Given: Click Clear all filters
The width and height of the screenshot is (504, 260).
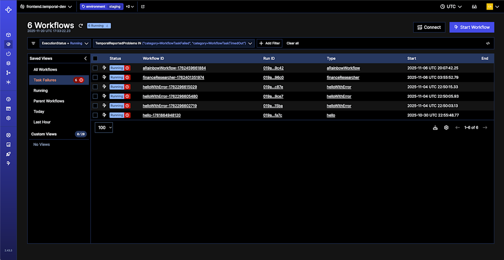Looking at the screenshot, I should [x=293, y=43].
